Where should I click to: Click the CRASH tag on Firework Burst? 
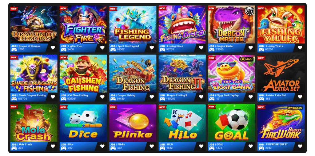pyautogui.click(x=296, y=108)
